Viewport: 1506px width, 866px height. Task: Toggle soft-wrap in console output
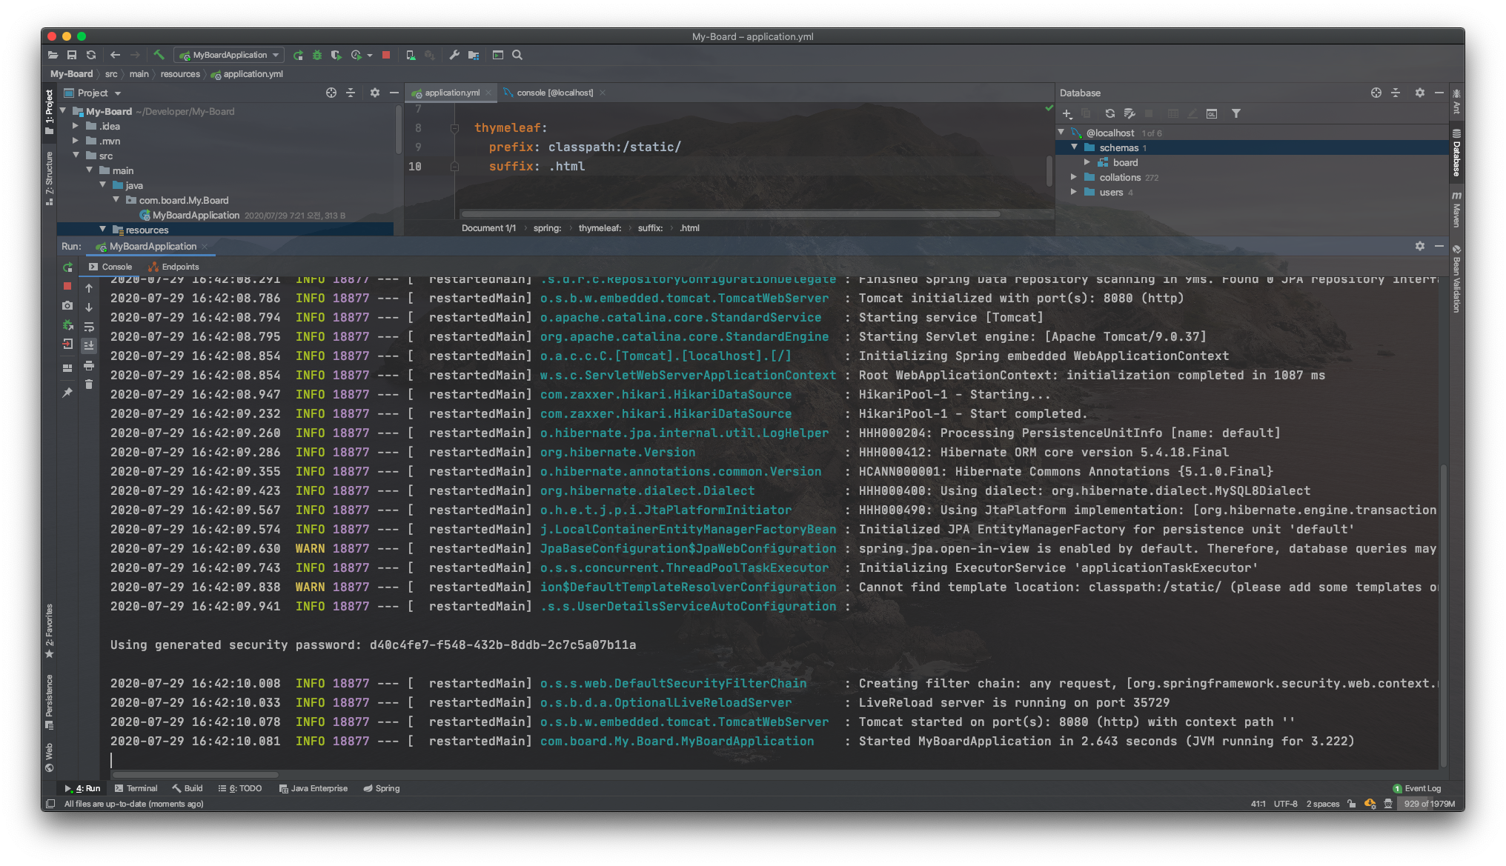89,327
